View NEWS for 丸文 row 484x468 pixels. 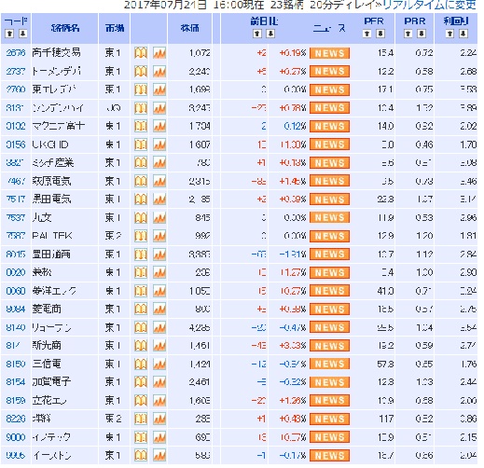329,217
